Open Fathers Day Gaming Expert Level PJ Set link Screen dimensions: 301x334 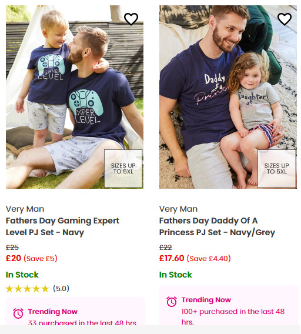[x=62, y=226]
